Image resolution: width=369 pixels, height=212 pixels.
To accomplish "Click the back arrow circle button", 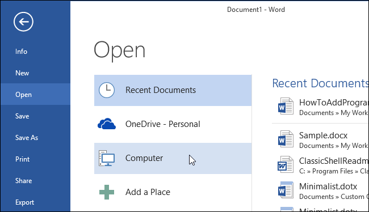I will 23,22.
